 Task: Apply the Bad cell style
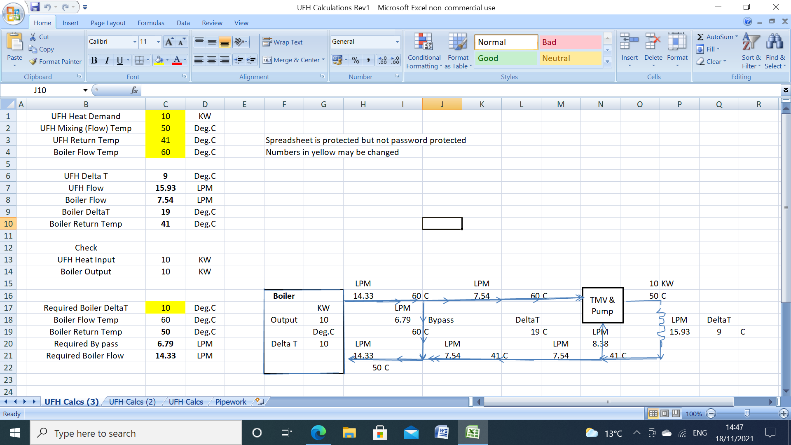pyautogui.click(x=570, y=42)
